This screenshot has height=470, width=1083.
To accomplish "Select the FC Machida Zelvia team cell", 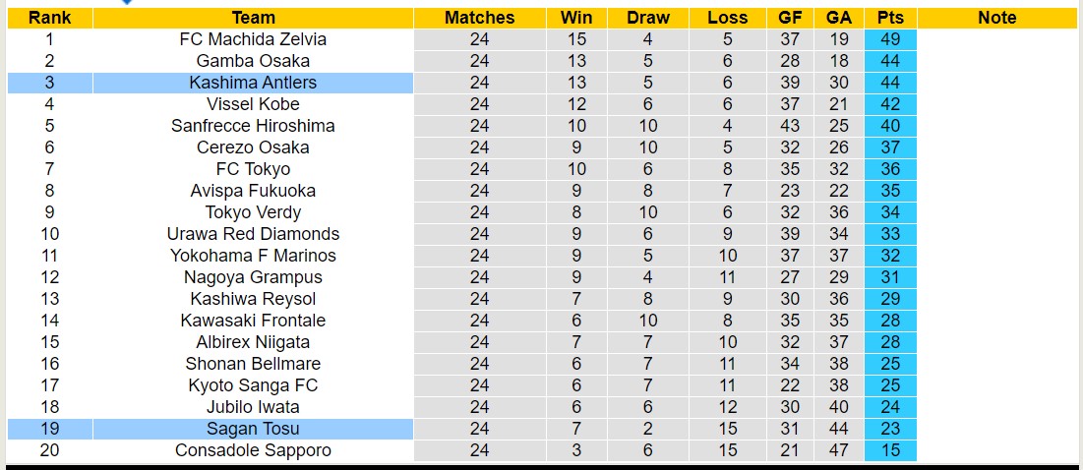I will [253, 39].
